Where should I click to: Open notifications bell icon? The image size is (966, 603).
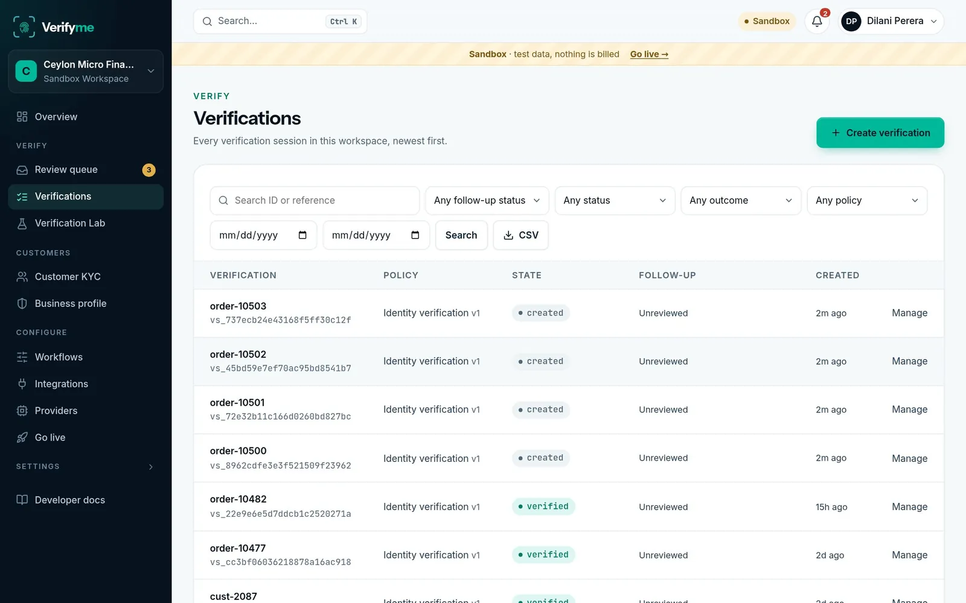pos(817,21)
